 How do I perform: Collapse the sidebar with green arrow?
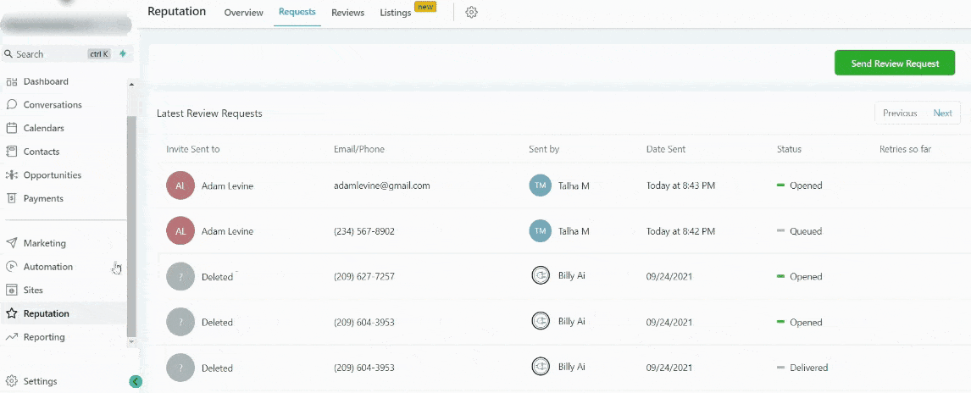(136, 381)
